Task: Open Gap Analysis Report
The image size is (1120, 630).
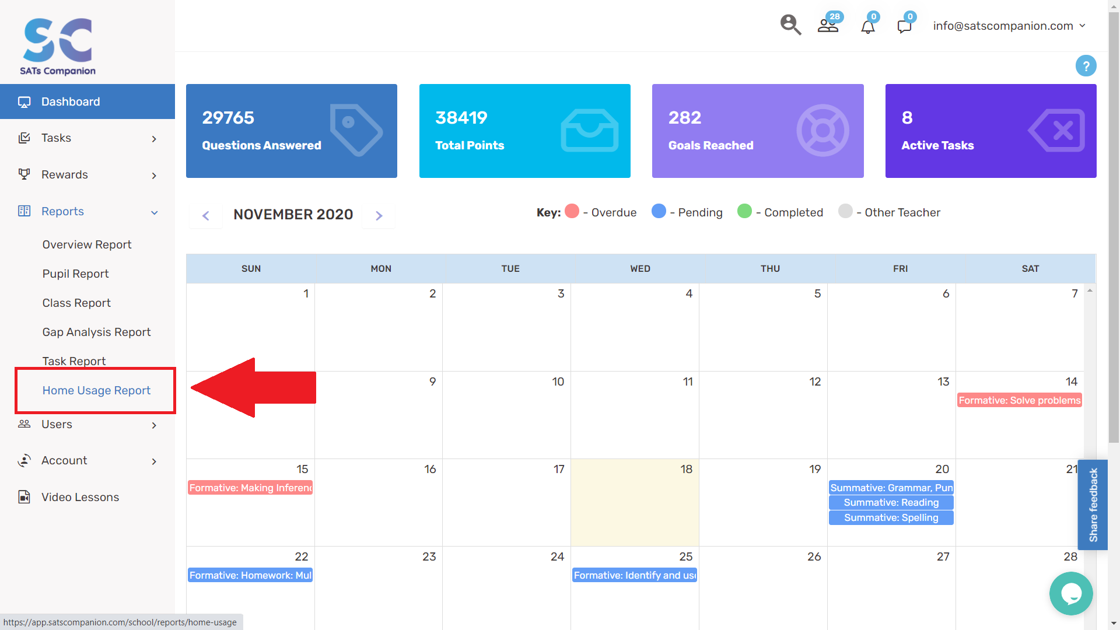Action: 96,332
